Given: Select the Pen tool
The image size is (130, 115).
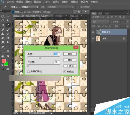Looking at the screenshot, I should click(x=3, y=47).
